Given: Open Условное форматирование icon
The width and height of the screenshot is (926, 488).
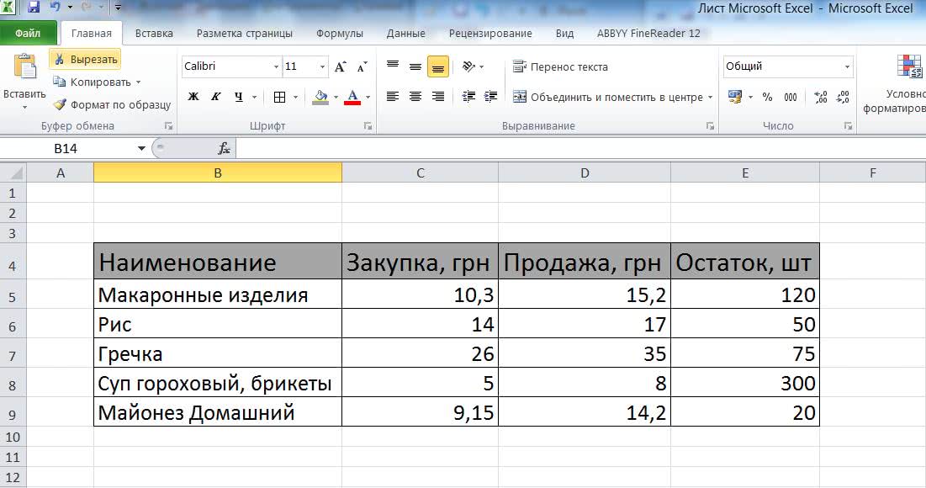Looking at the screenshot, I should click(x=909, y=66).
